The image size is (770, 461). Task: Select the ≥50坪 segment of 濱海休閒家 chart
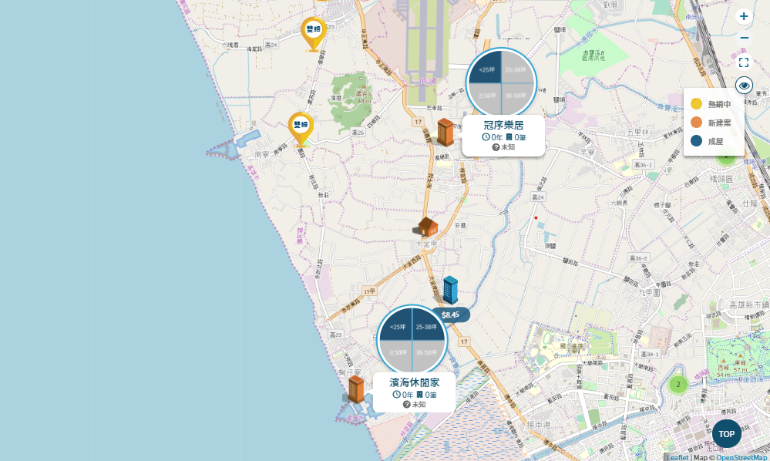point(398,354)
